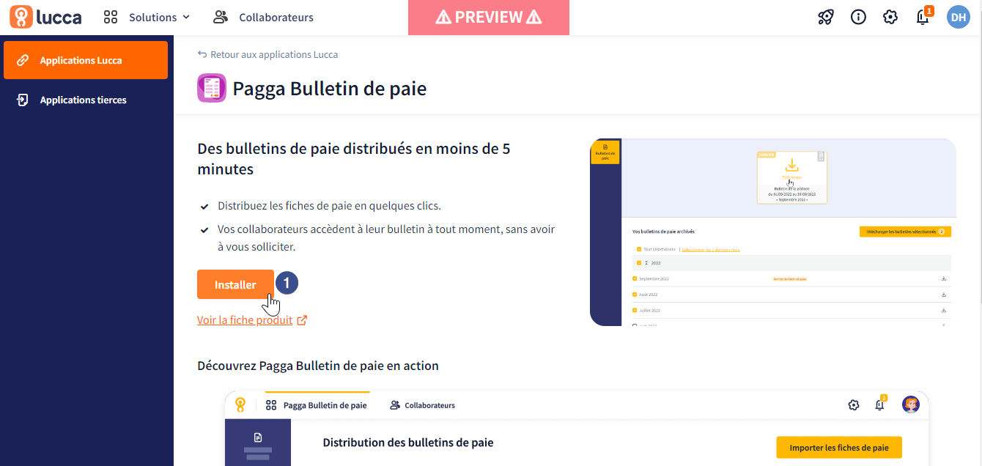Screen dimensions: 982x466
Task: Open the information circle icon
Action: tap(858, 17)
